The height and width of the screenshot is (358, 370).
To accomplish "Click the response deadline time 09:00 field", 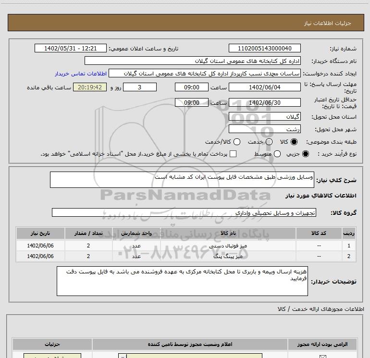I will (192, 87).
